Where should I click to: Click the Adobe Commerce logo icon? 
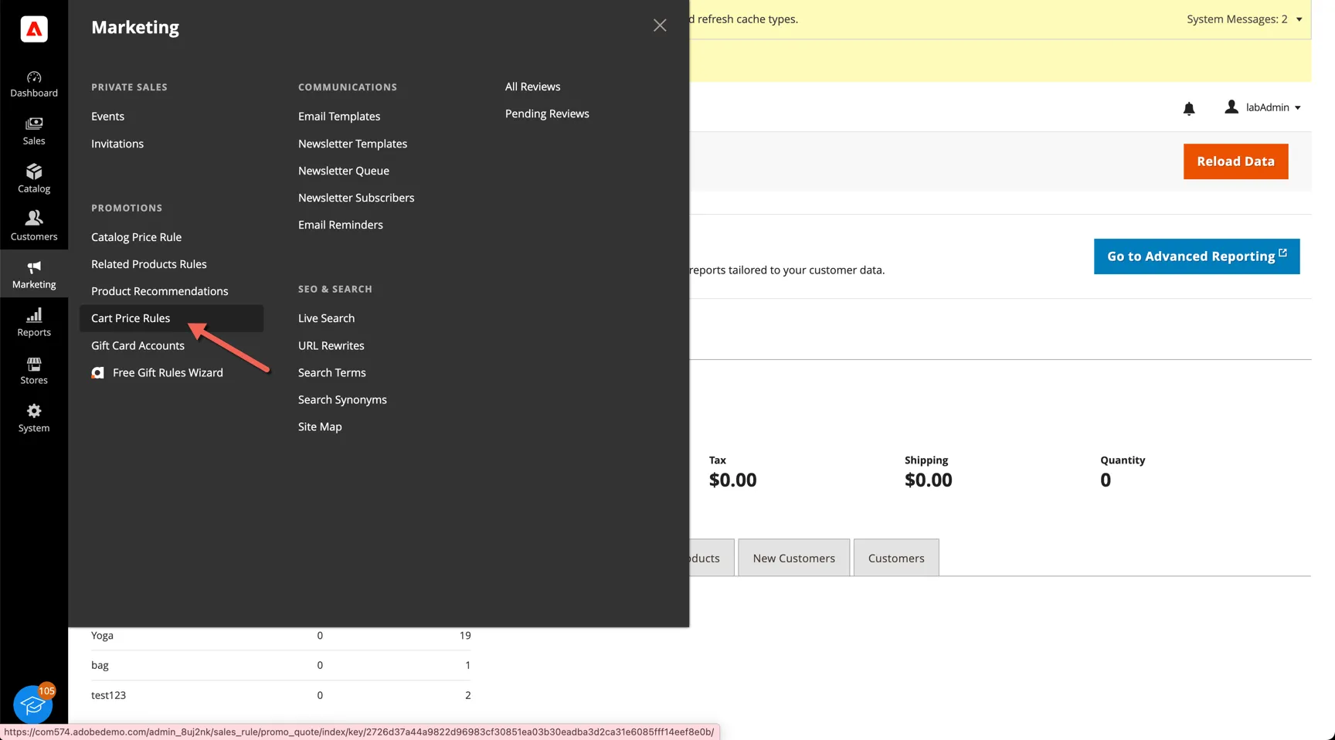pyautogui.click(x=34, y=29)
